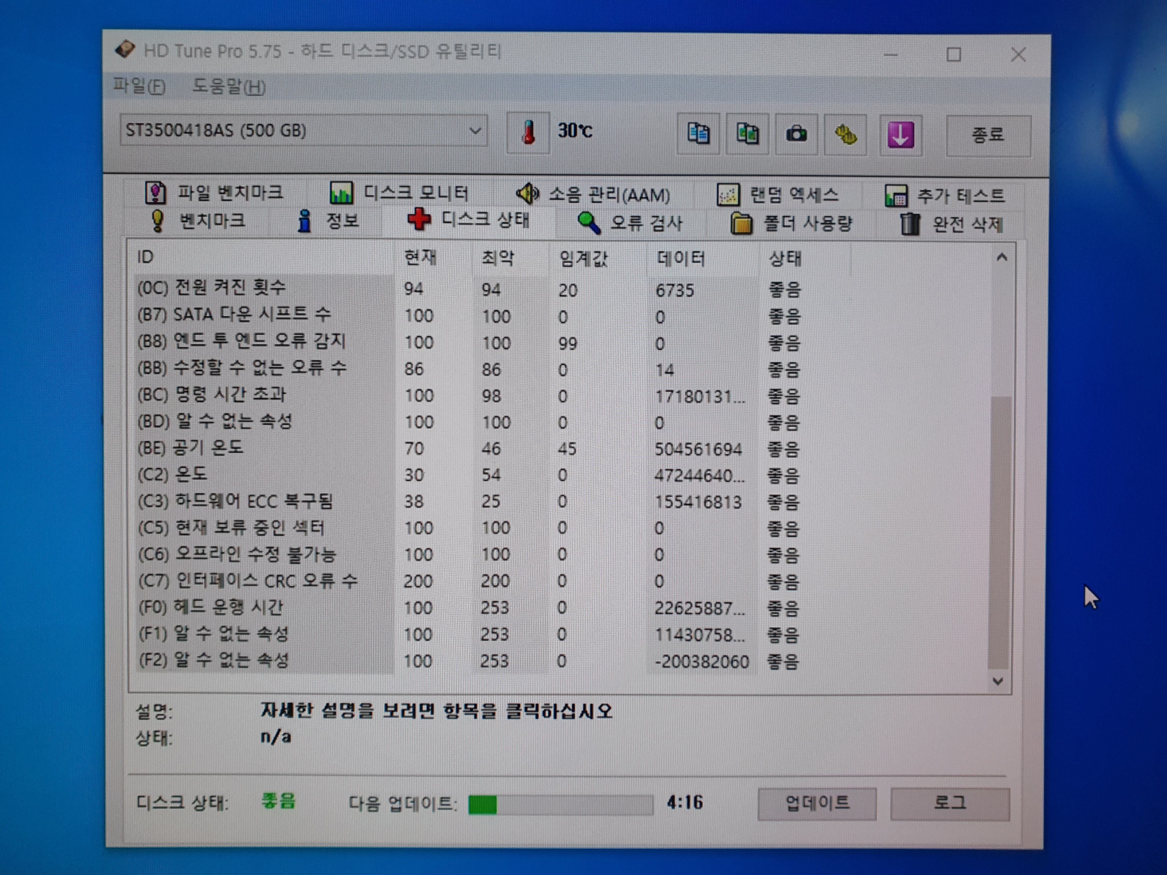Click the 데이터 column header
Screen dimensions: 1167x875
[703, 258]
